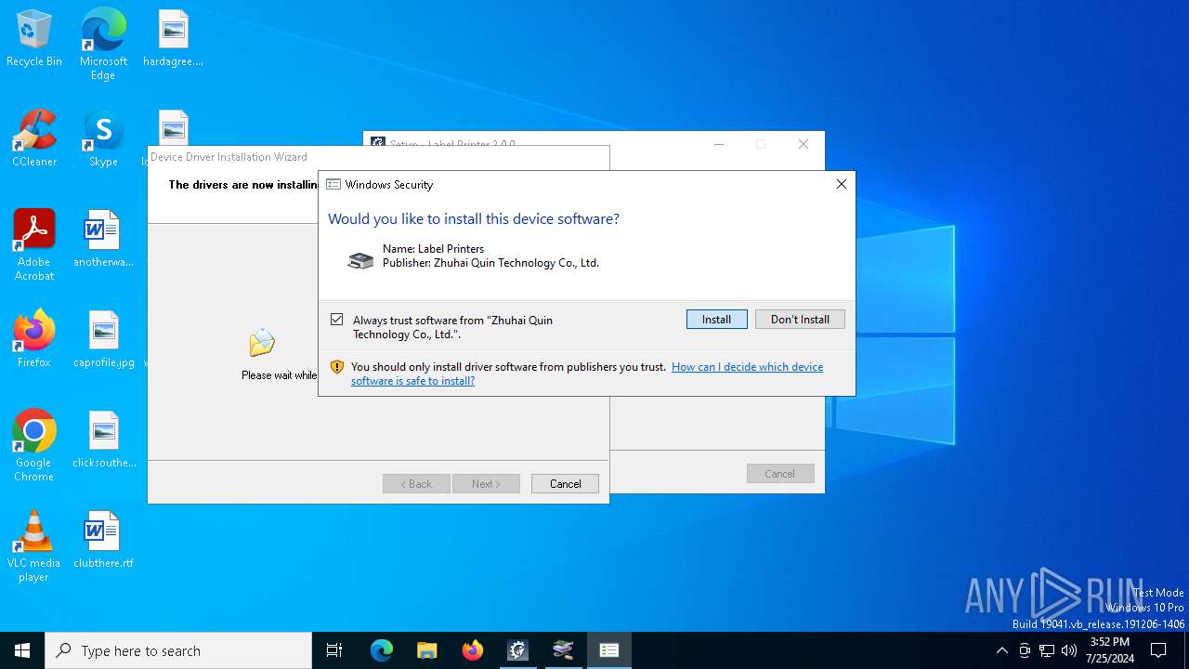This screenshot has width=1189, height=669.
Task: Open the network status tray icon
Action: [x=1047, y=650]
